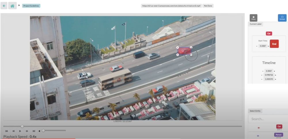288x139 pixels.
Task: Fast forward the video one step
Action: point(27,131)
